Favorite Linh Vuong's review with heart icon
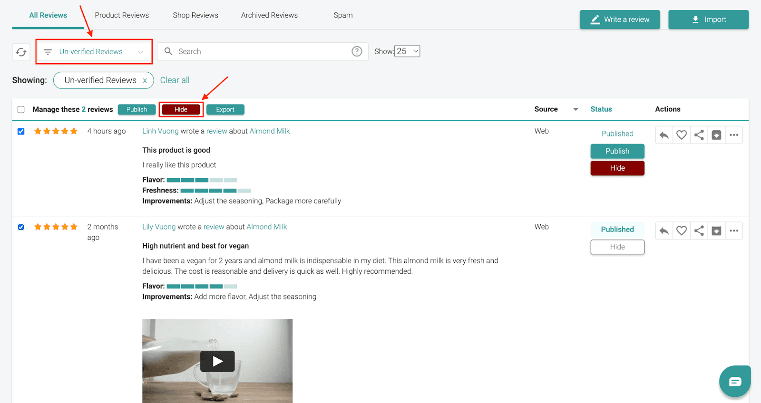Screen dimensions: 761x403 [682, 135]
